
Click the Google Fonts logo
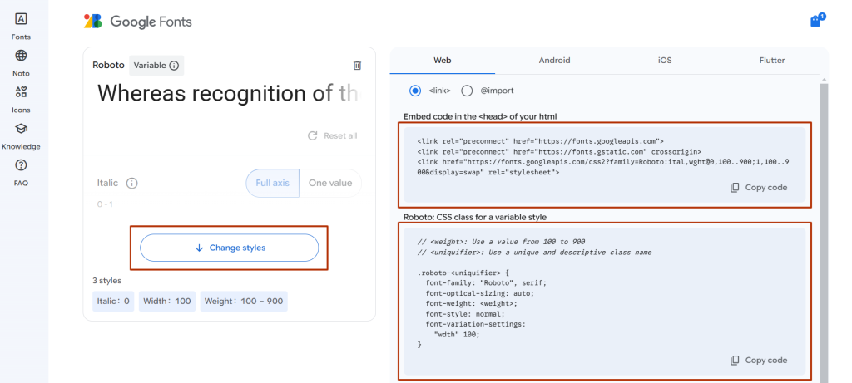pyautogui.click(x=138, y=22)
